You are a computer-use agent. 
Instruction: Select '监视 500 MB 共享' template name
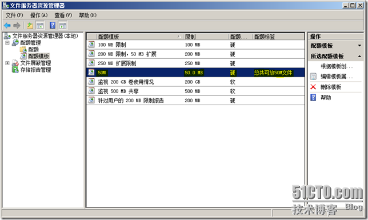point(118,91)
